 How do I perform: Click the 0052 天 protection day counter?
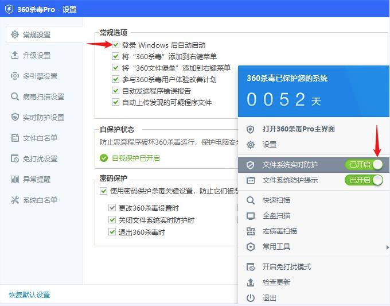coord(283,100)
